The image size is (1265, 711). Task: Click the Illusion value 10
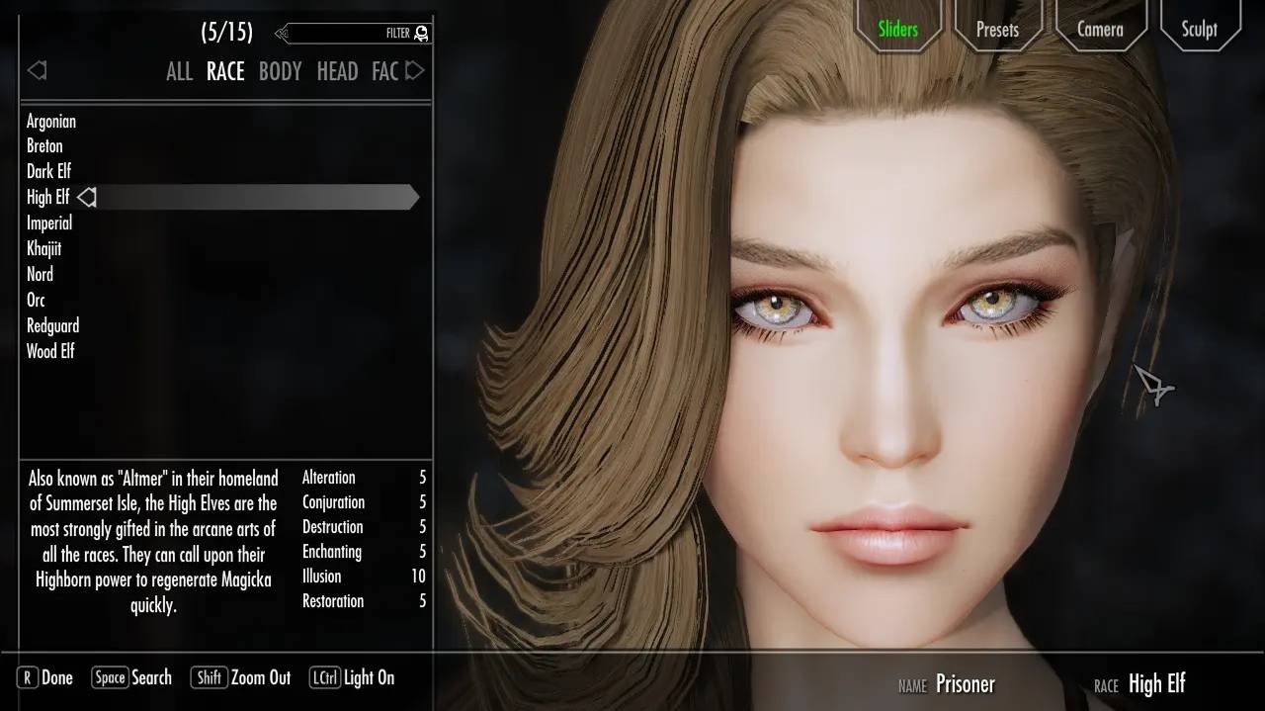point(418,577)
